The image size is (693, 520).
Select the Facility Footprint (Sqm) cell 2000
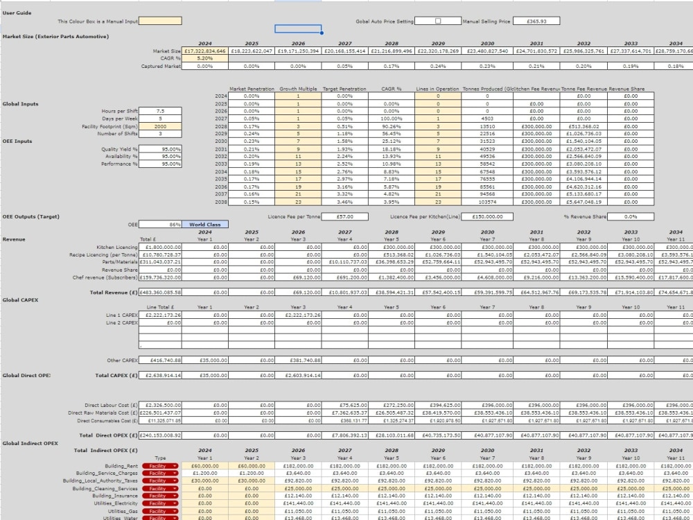click(x=160, y=126)
